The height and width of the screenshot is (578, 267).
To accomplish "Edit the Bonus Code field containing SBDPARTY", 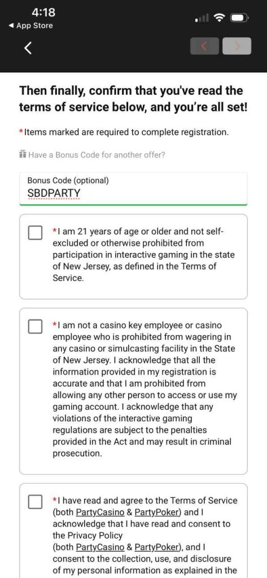I will (x=133, y=189).
